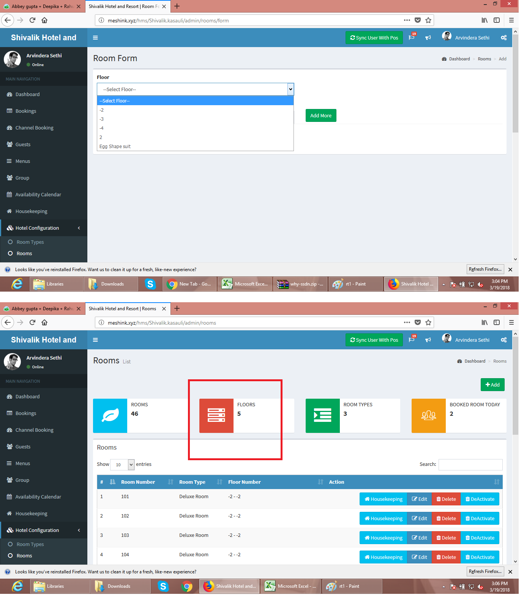Open page actions ellipsis in Room Form window
This screenshot has width=524, height=606.
(x=407, y=20)
